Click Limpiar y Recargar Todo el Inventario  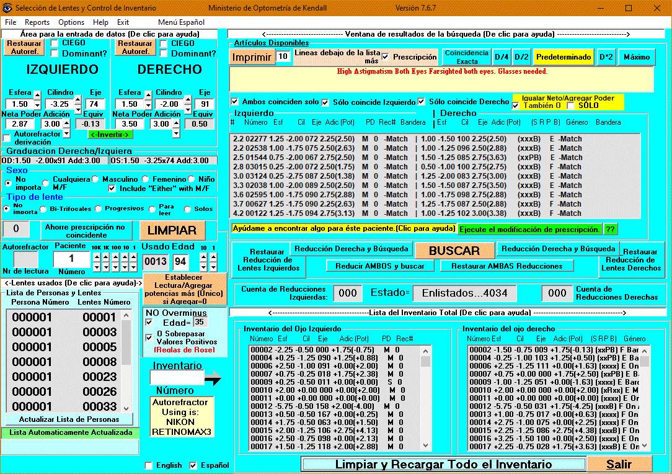point(443,464)
